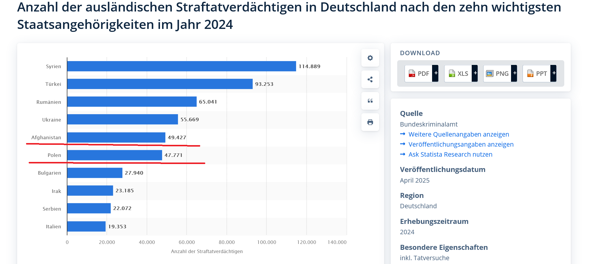Select the 'Irak' axis label
The width and height of the screenshot is (611, 264).
[x=56, y=191]
